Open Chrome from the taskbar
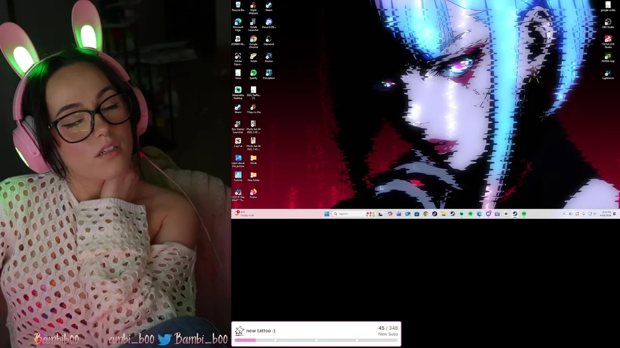 [426, 214]
